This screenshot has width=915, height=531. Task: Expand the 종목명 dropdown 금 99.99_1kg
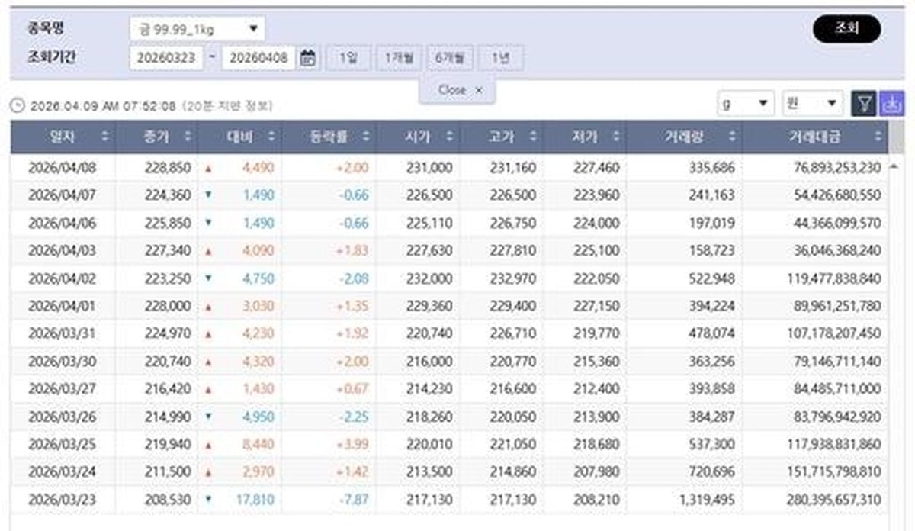(197, 29)
